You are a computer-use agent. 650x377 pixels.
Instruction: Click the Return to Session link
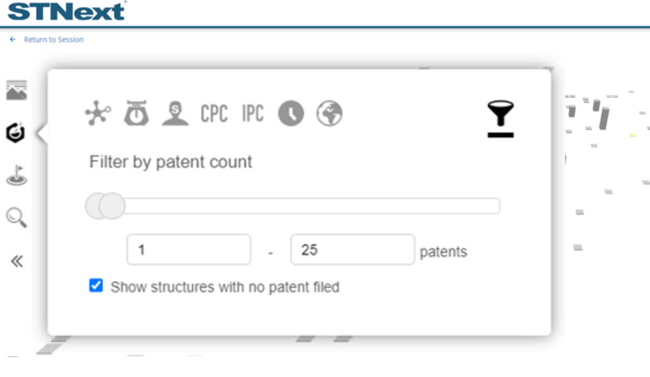53,39
